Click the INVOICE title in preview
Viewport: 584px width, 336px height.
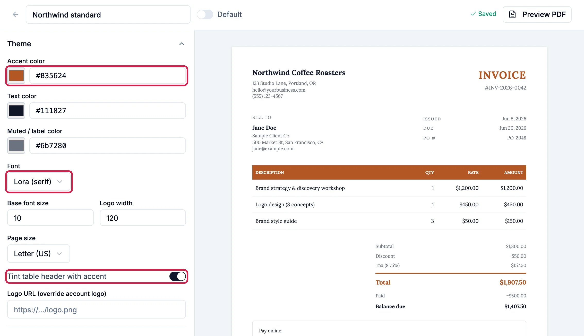pos(502,75)
